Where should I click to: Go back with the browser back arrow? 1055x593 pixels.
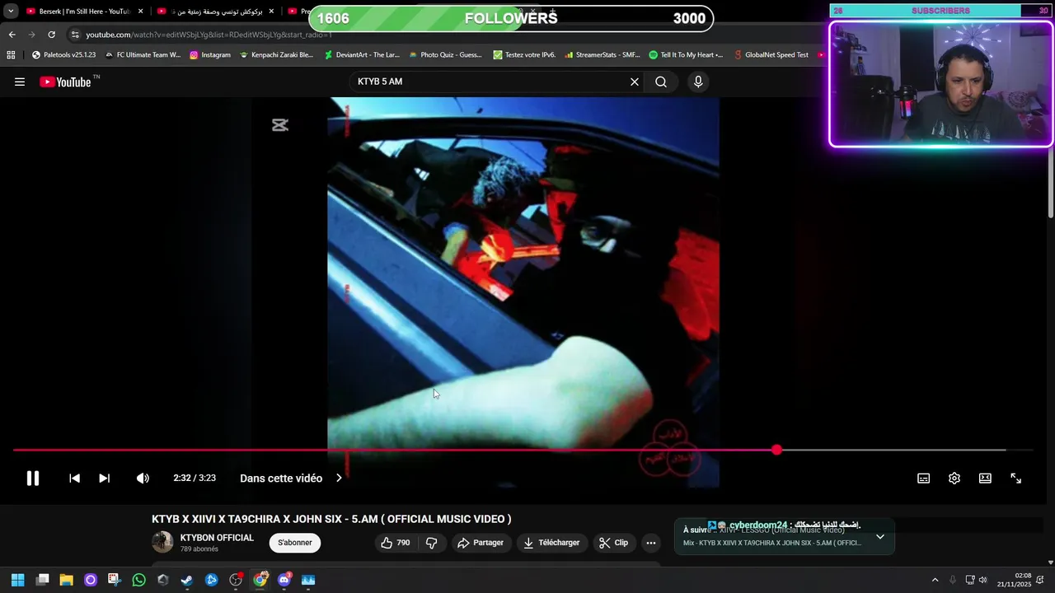[x=12, y=35]
